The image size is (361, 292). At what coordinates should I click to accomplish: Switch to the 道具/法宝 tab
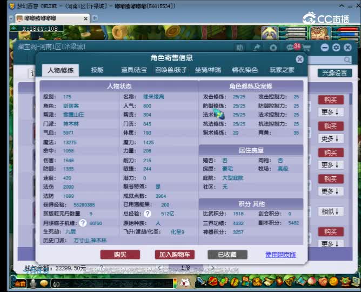[134, 70]
